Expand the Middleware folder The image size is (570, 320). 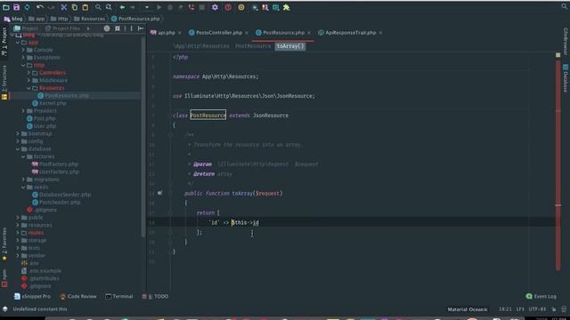click(28, 81)
